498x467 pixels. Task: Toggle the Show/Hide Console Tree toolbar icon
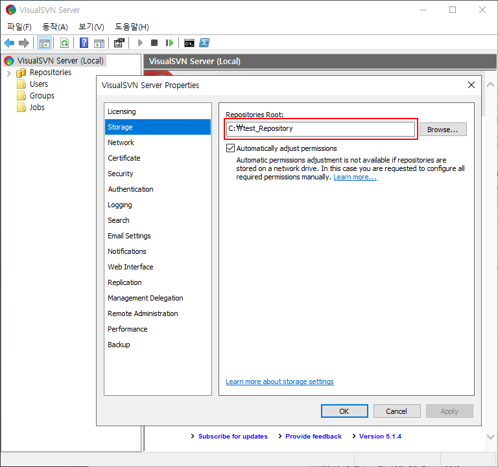tap(45, 43)
